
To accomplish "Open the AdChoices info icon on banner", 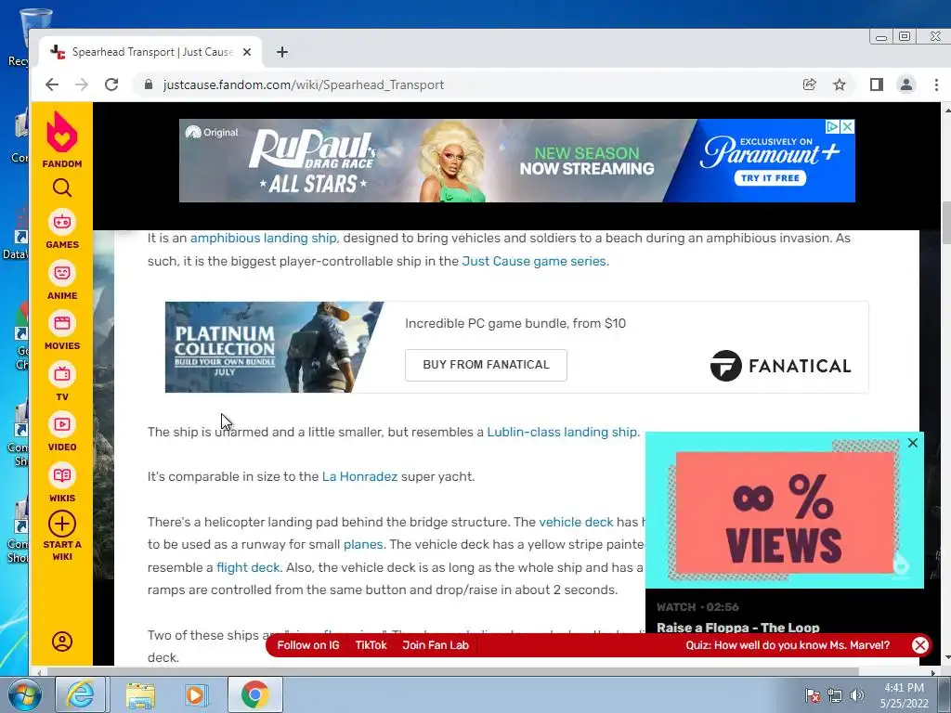I will click(833, 126).
